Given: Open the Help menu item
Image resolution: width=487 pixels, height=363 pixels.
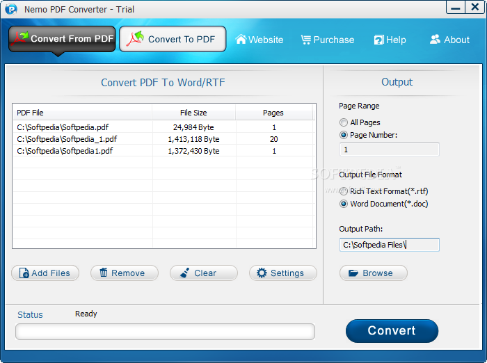Looking at the screenshot, I should 390,40.
